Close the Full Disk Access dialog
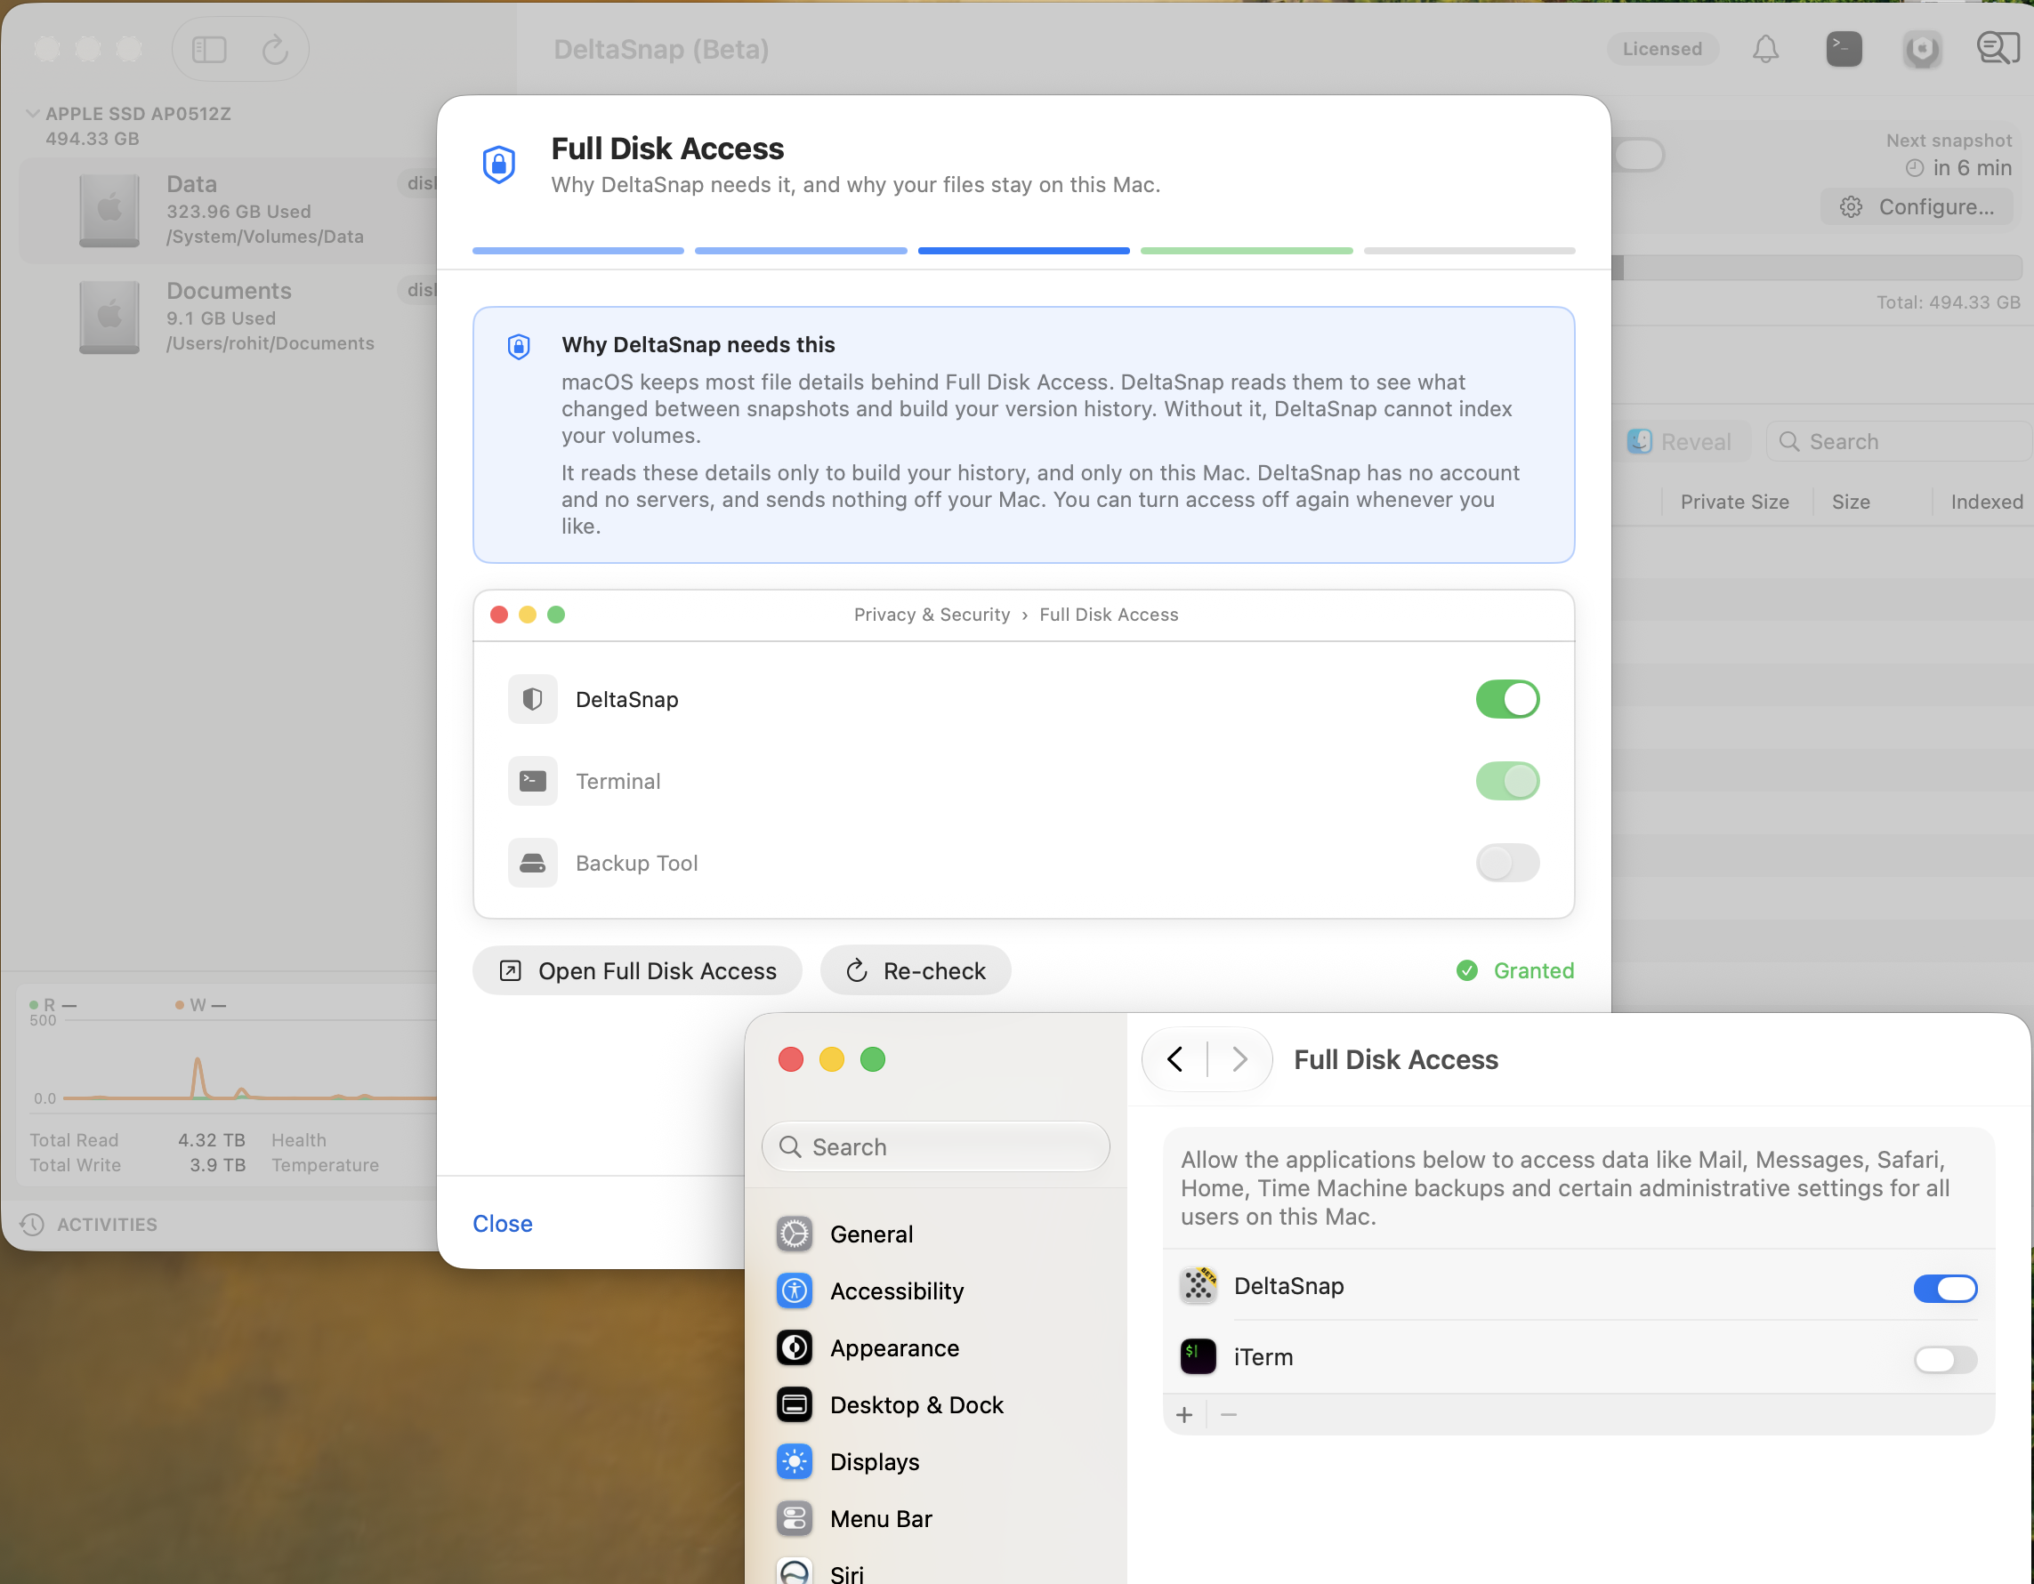 [x=502, y=1224]
